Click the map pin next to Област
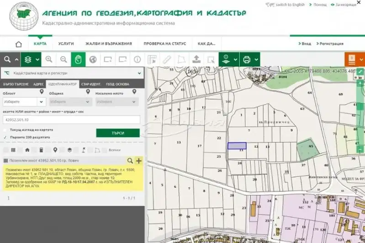This screenshot has width=365, height=243. 42,92
